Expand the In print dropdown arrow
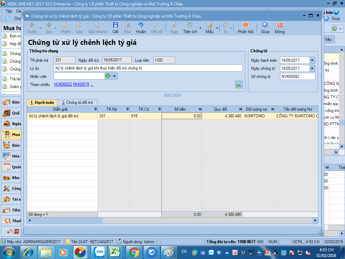This screenshot has height=259, width=345. click(231, 28)
